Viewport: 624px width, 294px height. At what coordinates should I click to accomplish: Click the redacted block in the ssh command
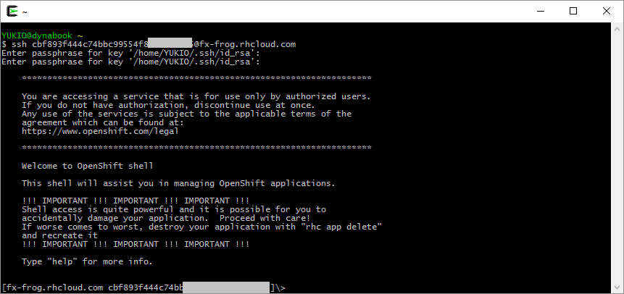[171, 44]
